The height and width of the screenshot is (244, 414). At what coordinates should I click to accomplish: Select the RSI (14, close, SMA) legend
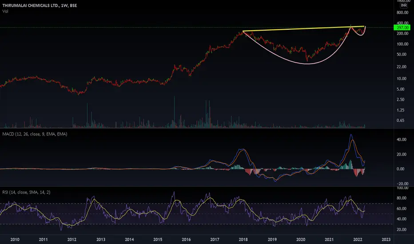26,192
